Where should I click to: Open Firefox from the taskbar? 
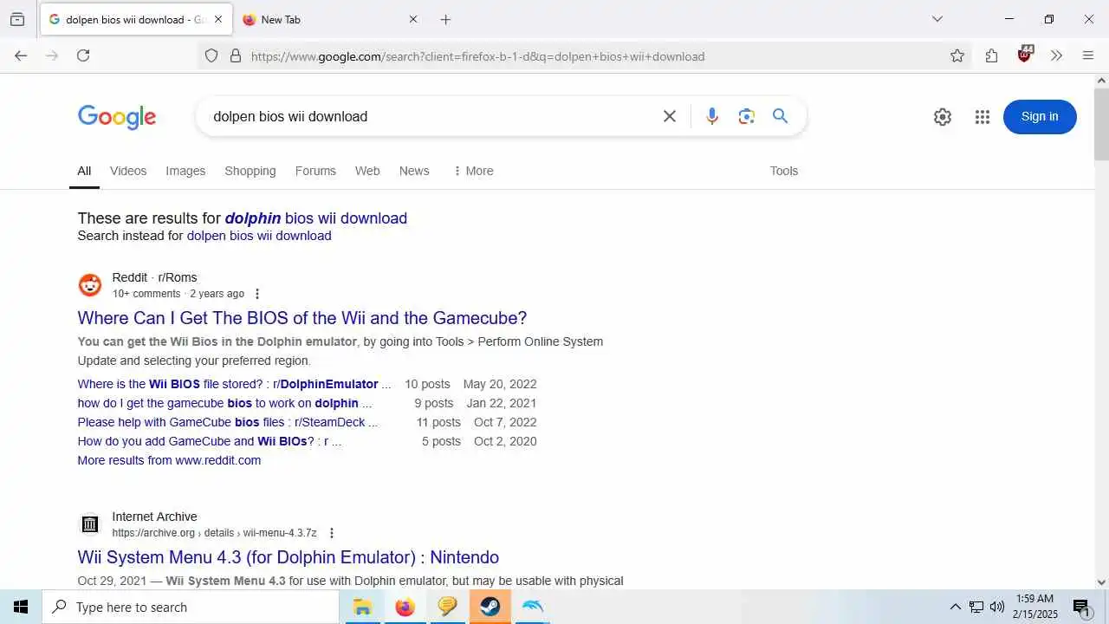[405, 607]
